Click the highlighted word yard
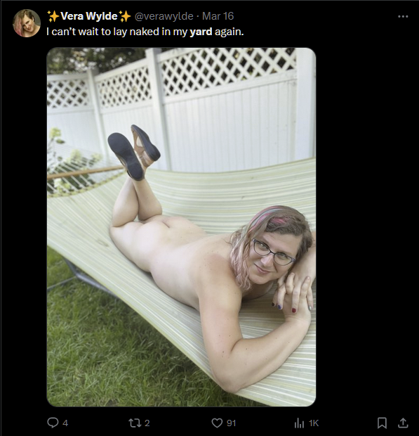 201,32
